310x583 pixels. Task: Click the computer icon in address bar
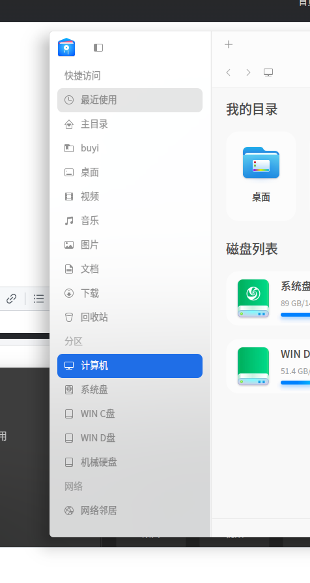pos(268,72)
